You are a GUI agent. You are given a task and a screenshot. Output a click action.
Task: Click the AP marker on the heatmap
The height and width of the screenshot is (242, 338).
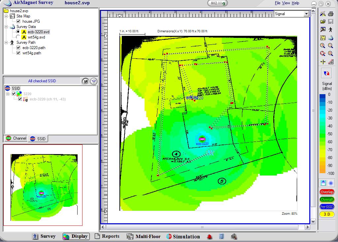coord(202,139)
